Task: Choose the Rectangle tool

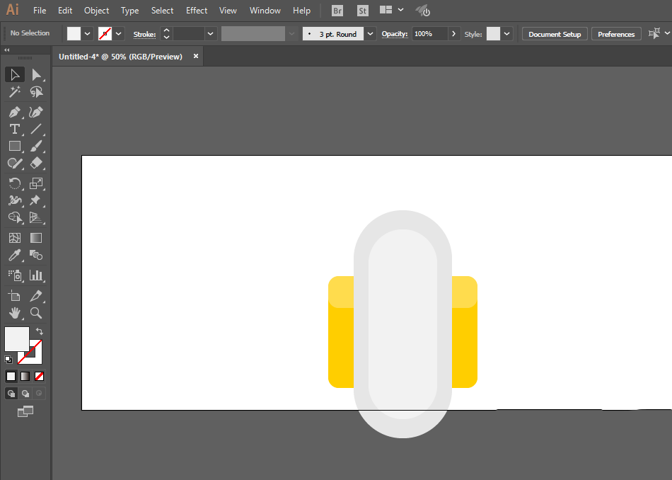Action: [14, 147]
